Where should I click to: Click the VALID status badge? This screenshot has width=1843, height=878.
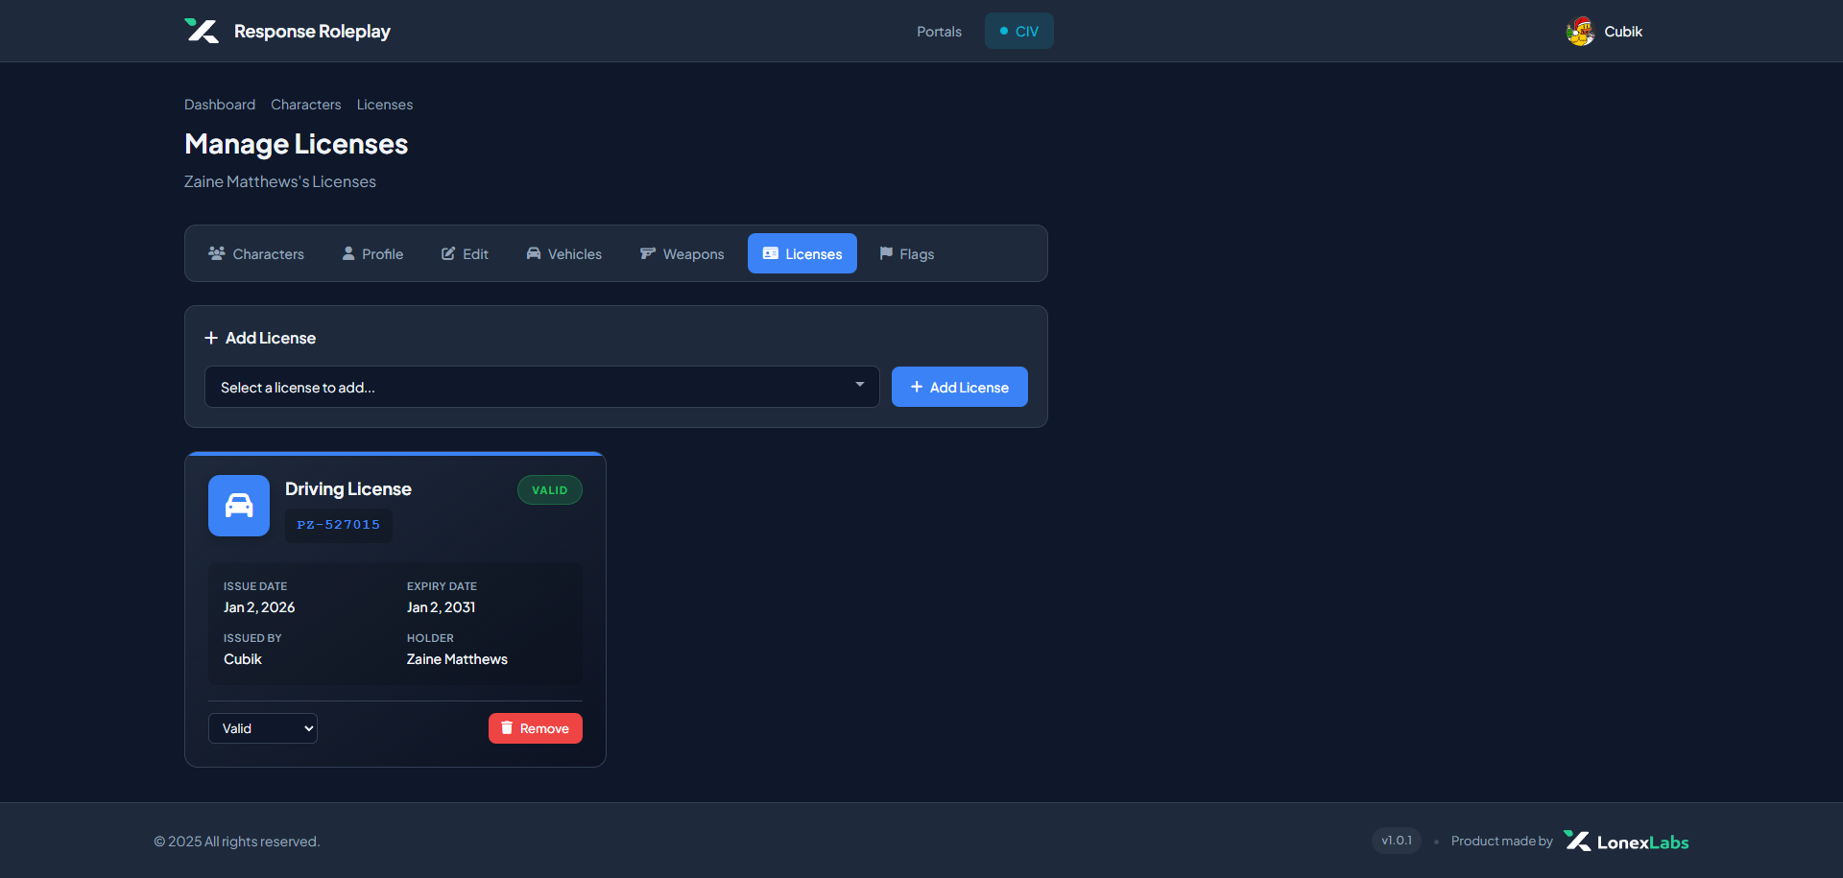click(x=550, y=490)
